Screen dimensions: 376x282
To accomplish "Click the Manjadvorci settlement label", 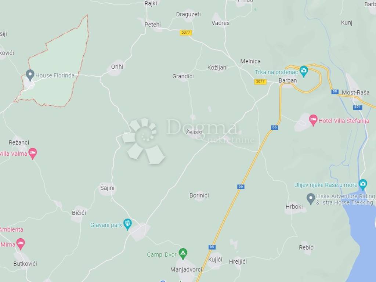I will [x=186, y=270].
